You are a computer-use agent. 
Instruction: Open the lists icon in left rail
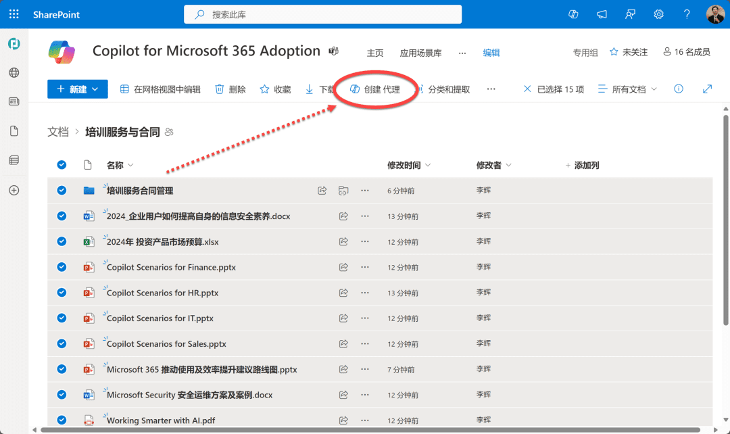[x=14, y=160]
